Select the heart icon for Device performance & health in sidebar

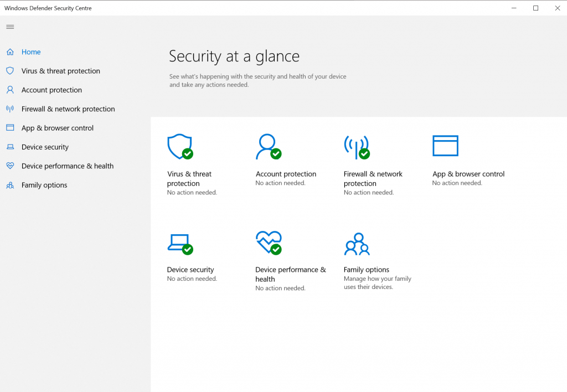tap(10, 166)
